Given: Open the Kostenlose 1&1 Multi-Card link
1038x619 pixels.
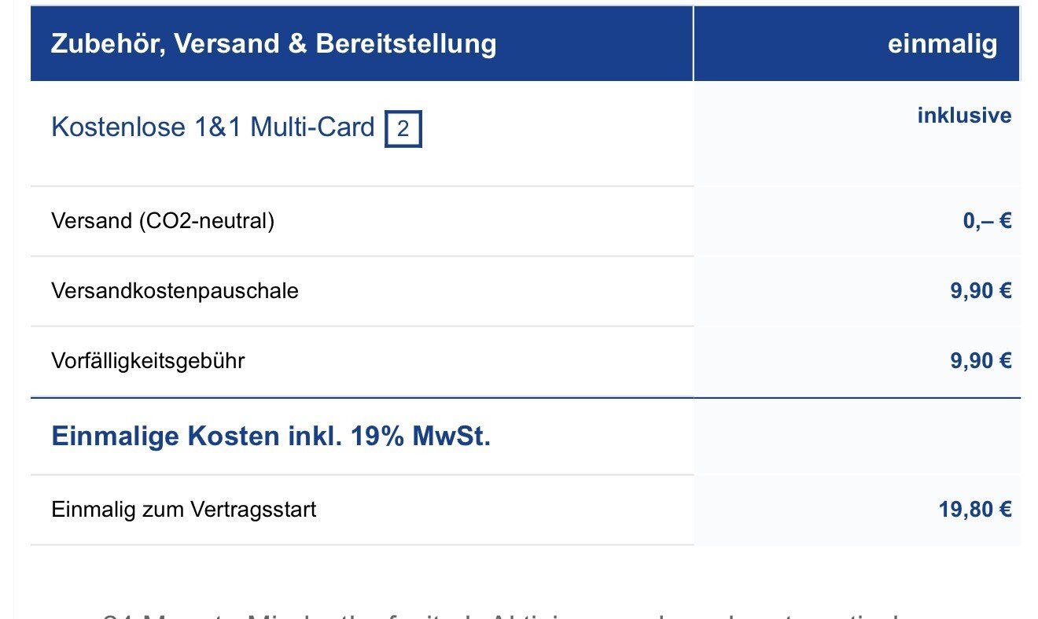Looking at the screenshot, I should click(x=212, y=127).
